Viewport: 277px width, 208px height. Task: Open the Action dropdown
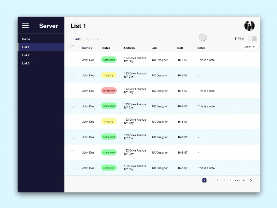(x=249, y=46)
